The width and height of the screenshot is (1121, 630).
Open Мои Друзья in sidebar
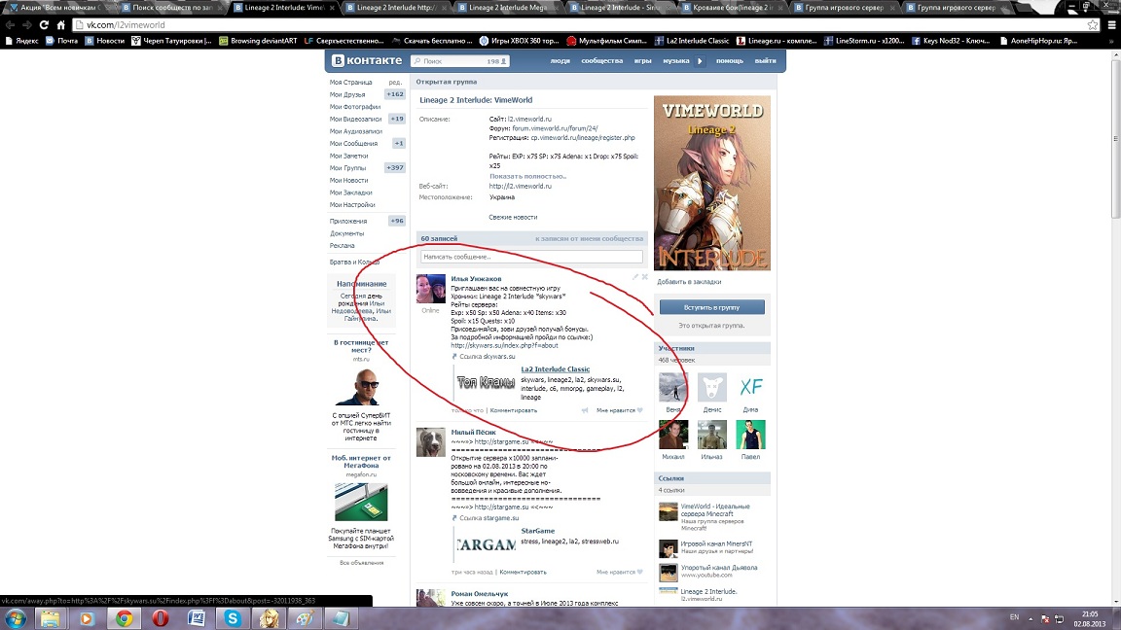(347, 94)
